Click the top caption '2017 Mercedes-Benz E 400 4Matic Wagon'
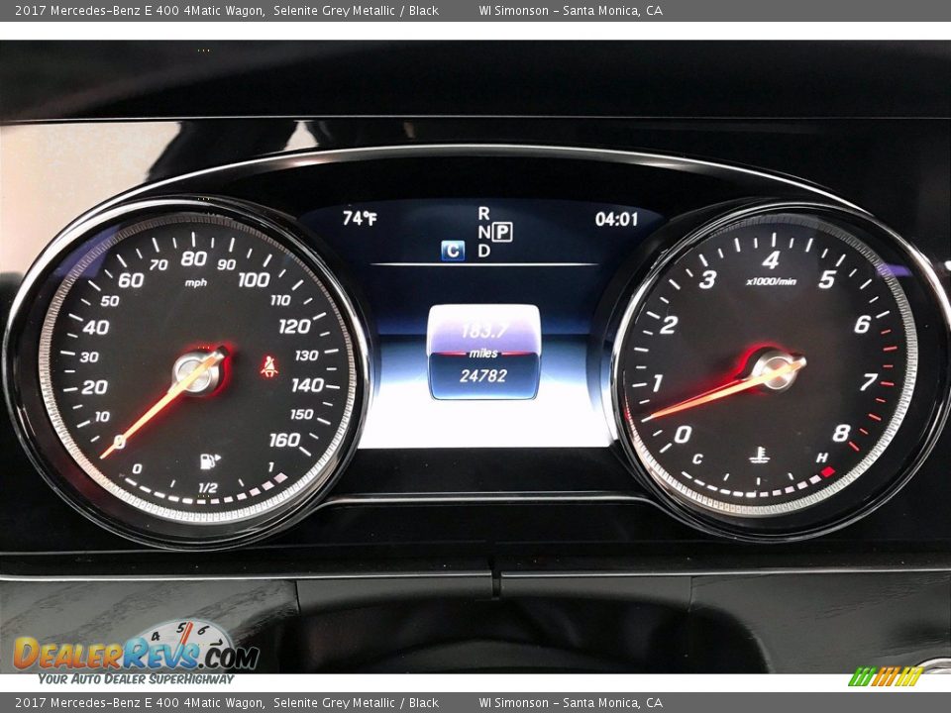This screenshot has height=713, width=951. [140, 10]
